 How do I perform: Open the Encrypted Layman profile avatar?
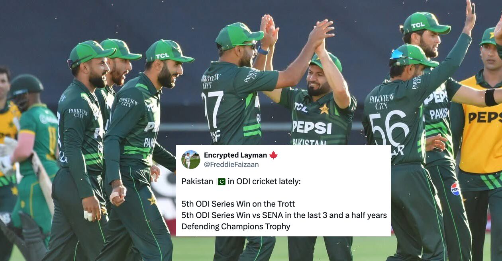[x=191, y=160]
